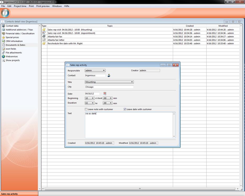Select the Special prices star icon
The image size is (245, 196).
(x=3, y=37)
